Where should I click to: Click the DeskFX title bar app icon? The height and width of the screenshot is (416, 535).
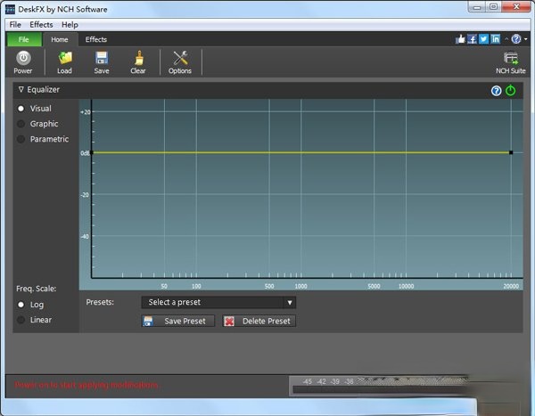[x=10, y=9]
